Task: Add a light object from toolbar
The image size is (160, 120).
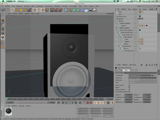Action: click(x=95, y=10)
